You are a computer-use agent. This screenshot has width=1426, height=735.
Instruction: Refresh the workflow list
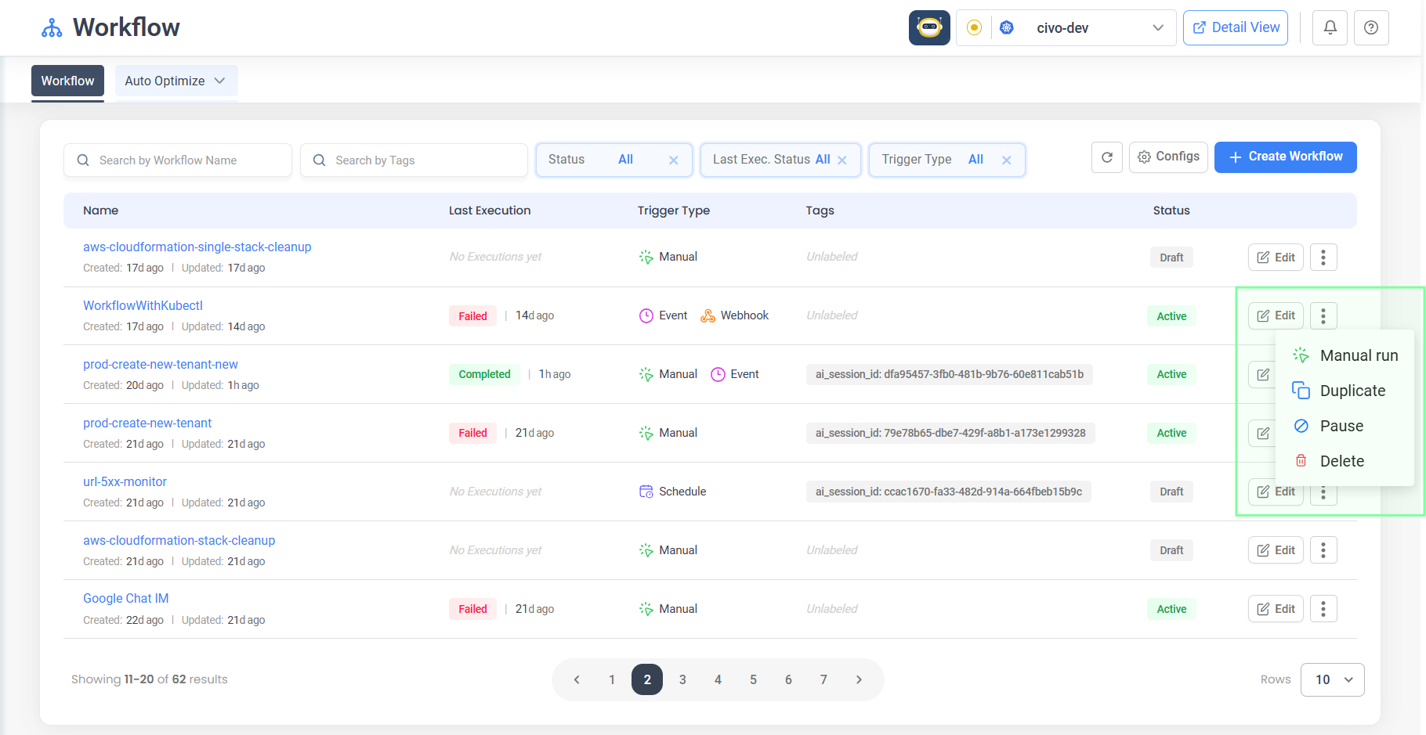1106,157
